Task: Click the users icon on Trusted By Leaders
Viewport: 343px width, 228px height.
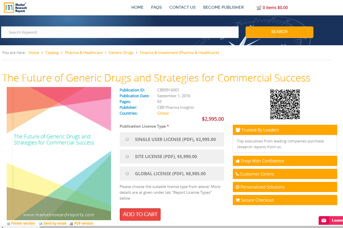Action: coord(238,130)
